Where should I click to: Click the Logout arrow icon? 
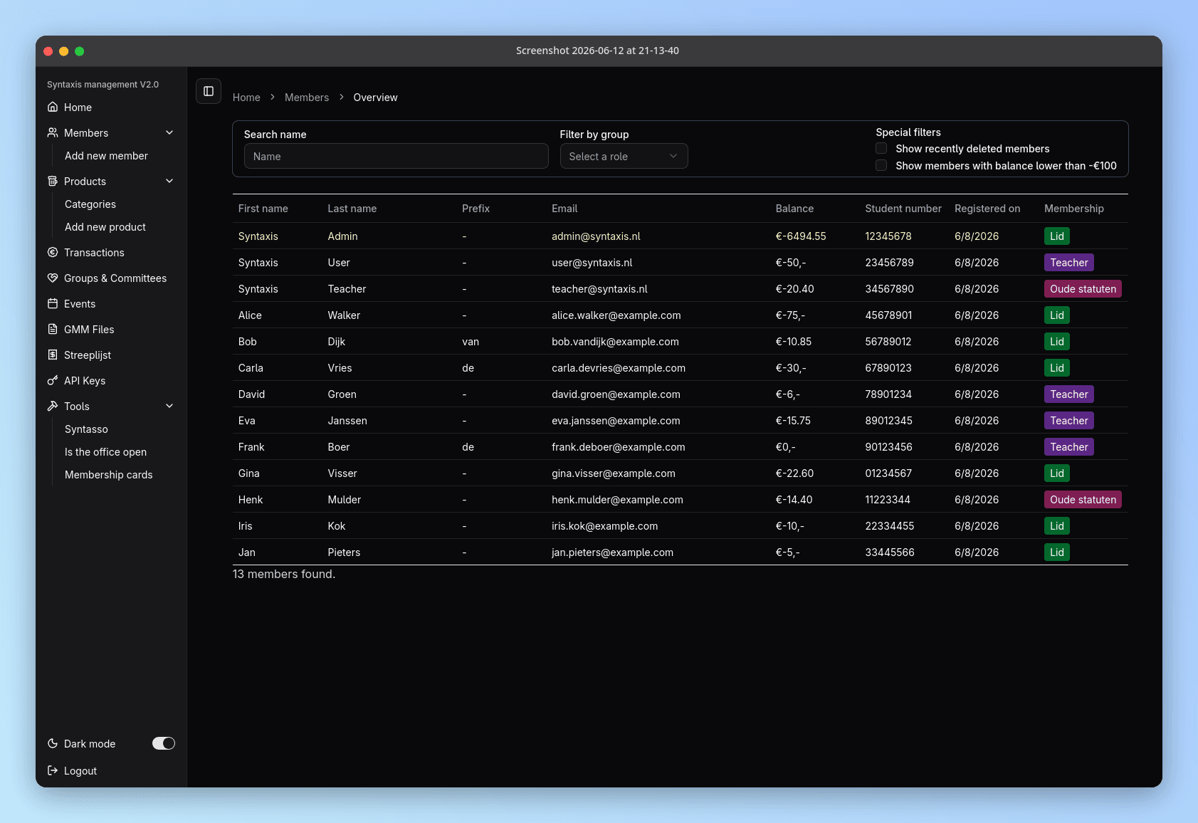(x=53, y=770)
